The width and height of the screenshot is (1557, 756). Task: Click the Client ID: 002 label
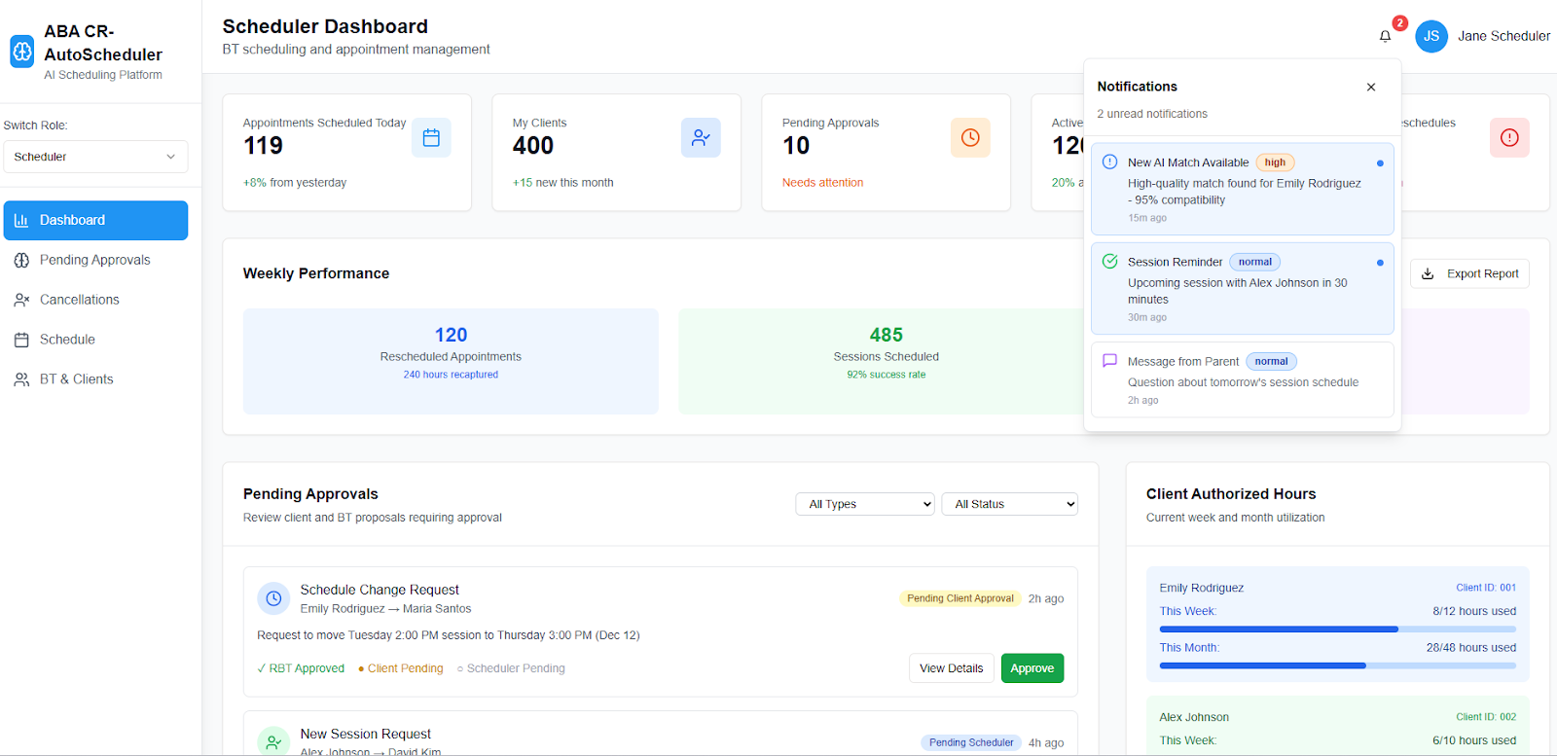pyautogui.click(x=1486, y=717)
